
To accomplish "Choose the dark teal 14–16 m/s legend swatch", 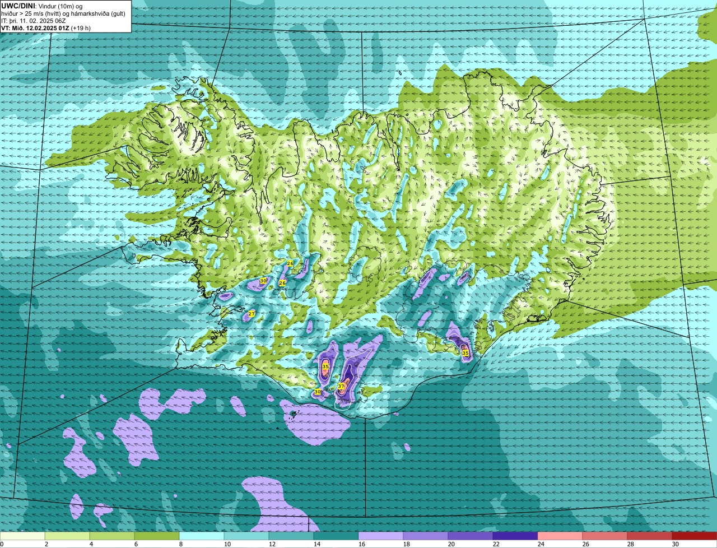I will click(x=336, y=536).
